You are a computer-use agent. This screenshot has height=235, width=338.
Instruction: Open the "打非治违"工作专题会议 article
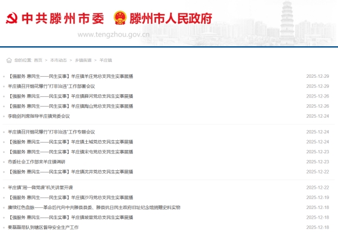pos(51,132)
